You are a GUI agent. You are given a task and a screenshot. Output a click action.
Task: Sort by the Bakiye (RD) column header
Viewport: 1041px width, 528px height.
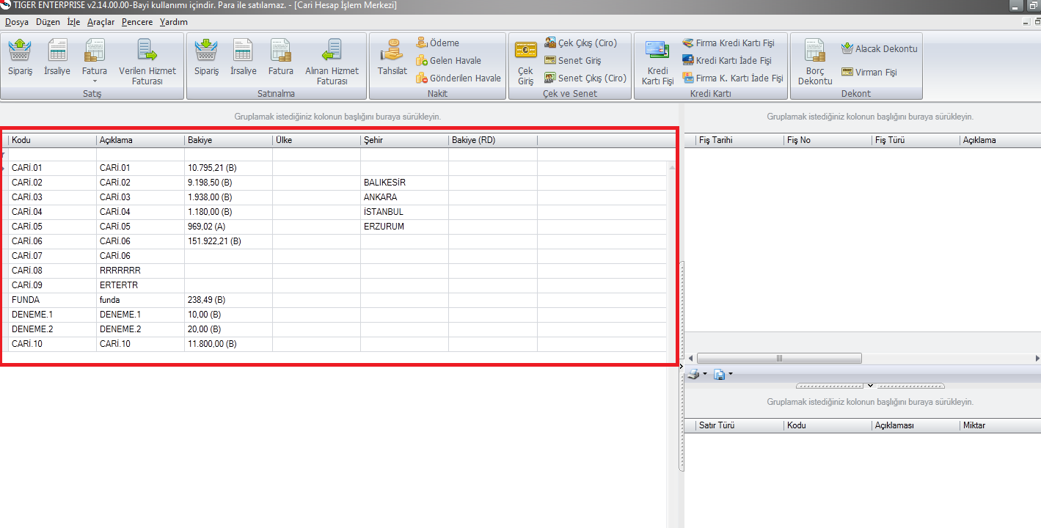click(x=493, y=140)
